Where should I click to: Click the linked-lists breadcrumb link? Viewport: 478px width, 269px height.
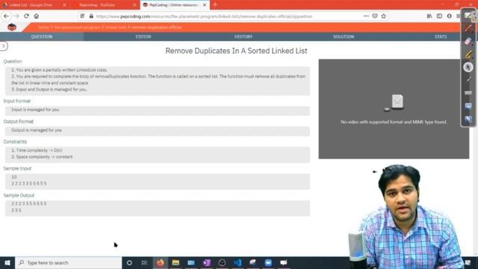pyautogui.click(x=116, y=27)
